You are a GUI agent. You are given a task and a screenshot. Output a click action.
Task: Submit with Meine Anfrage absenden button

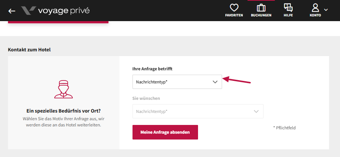click(x=165, y=132)
